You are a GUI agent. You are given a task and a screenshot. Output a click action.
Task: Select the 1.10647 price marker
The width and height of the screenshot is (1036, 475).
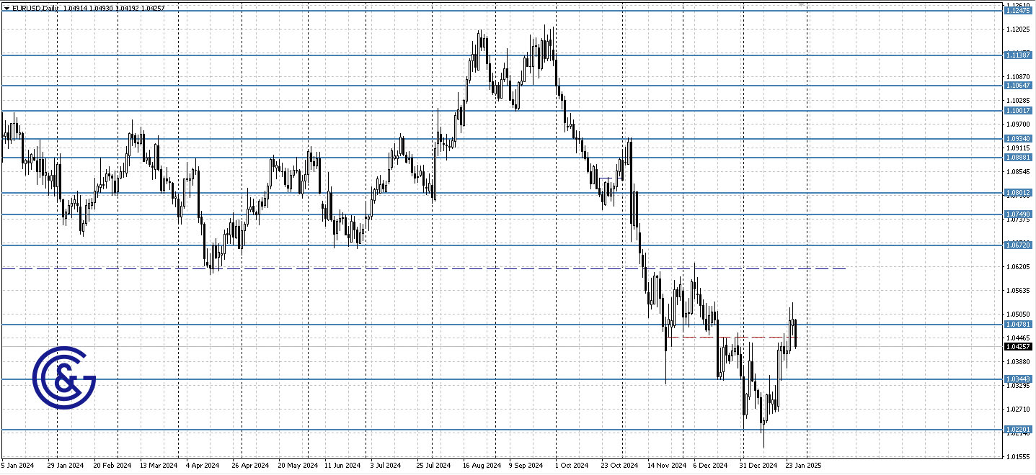pos(1019,85)
